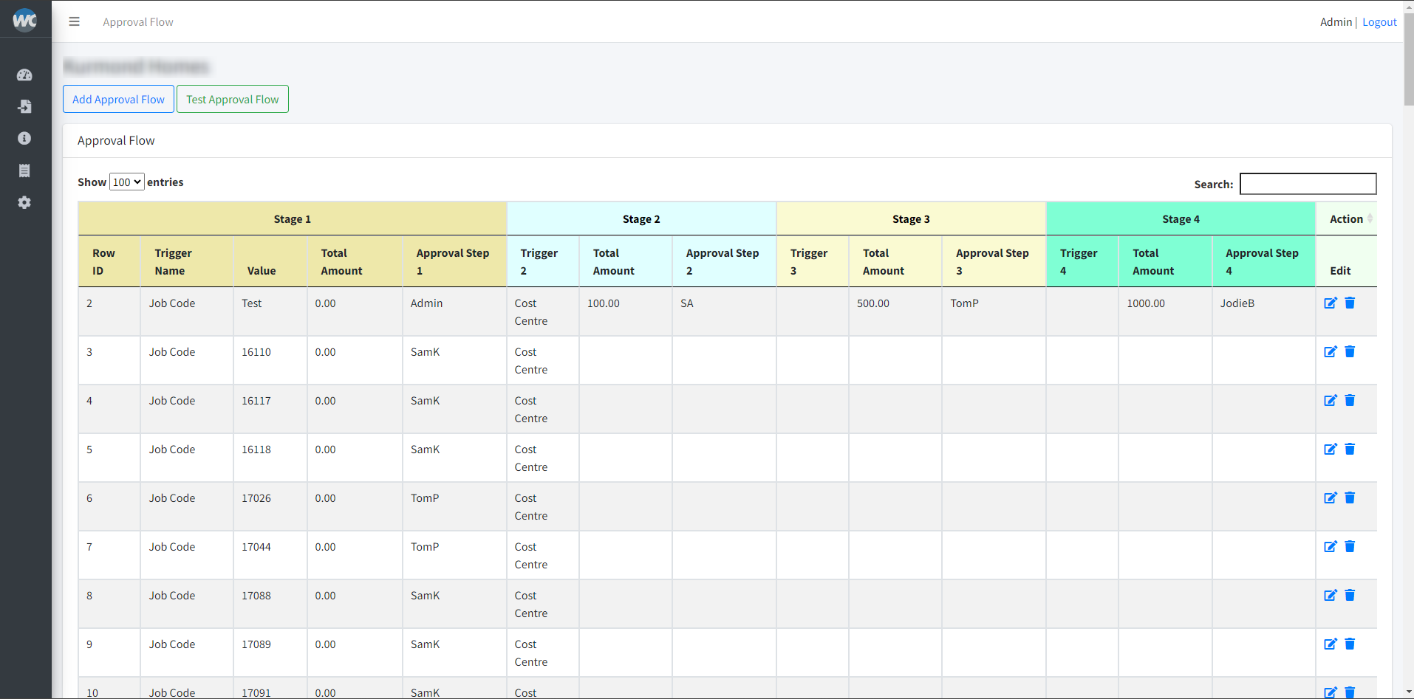
Task: Select the 100.00 total amount cell
Action: click(x=626, y=311)
